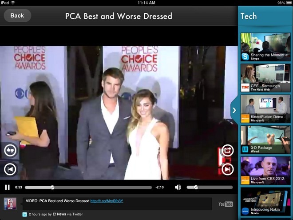Image resolution: width=293 pixels, height=220 pixels.
Task: Skip to next video icon
Action: coord(227,169)
